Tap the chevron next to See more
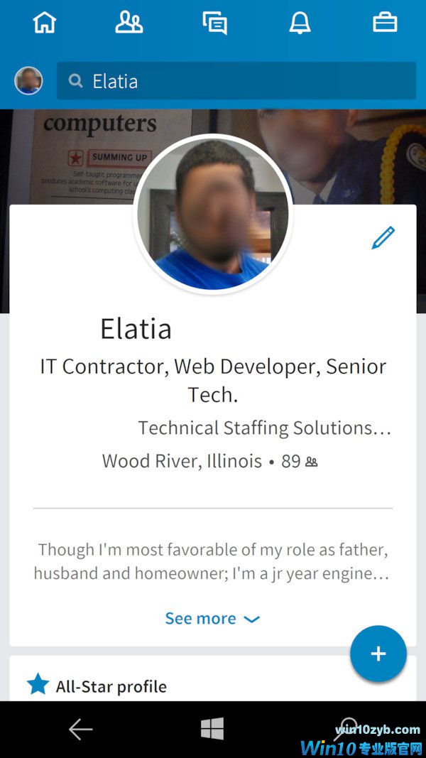This screenshot has height=758, width=426. [x=251, y=619]
